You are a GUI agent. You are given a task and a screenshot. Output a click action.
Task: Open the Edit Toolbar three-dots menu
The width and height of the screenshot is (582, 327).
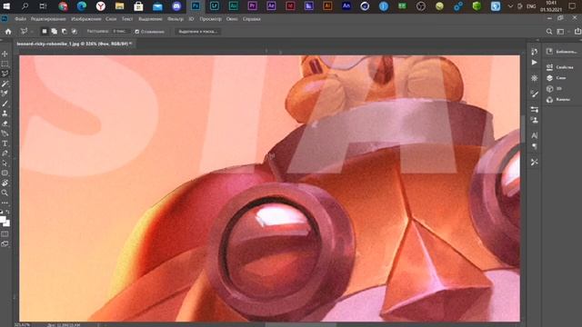pyautogui.click(x=5, y=203)
